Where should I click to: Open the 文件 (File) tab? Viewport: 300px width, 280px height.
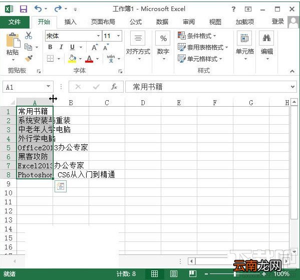pos(15,22)
